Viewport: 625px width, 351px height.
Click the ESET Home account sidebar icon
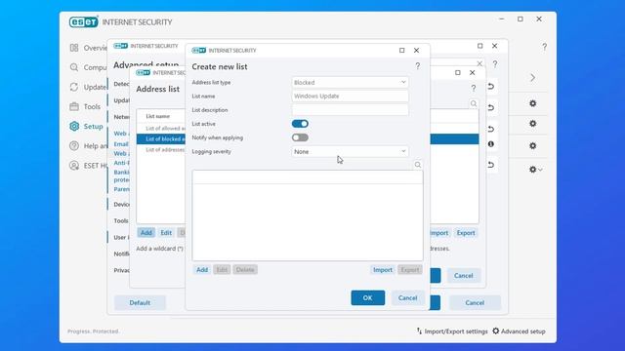(x=74, y=165)
